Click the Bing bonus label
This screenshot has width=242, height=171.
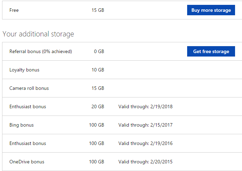point(22,125)
